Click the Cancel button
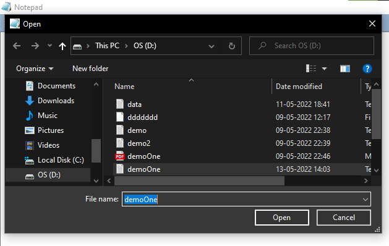 click(344, 218)
